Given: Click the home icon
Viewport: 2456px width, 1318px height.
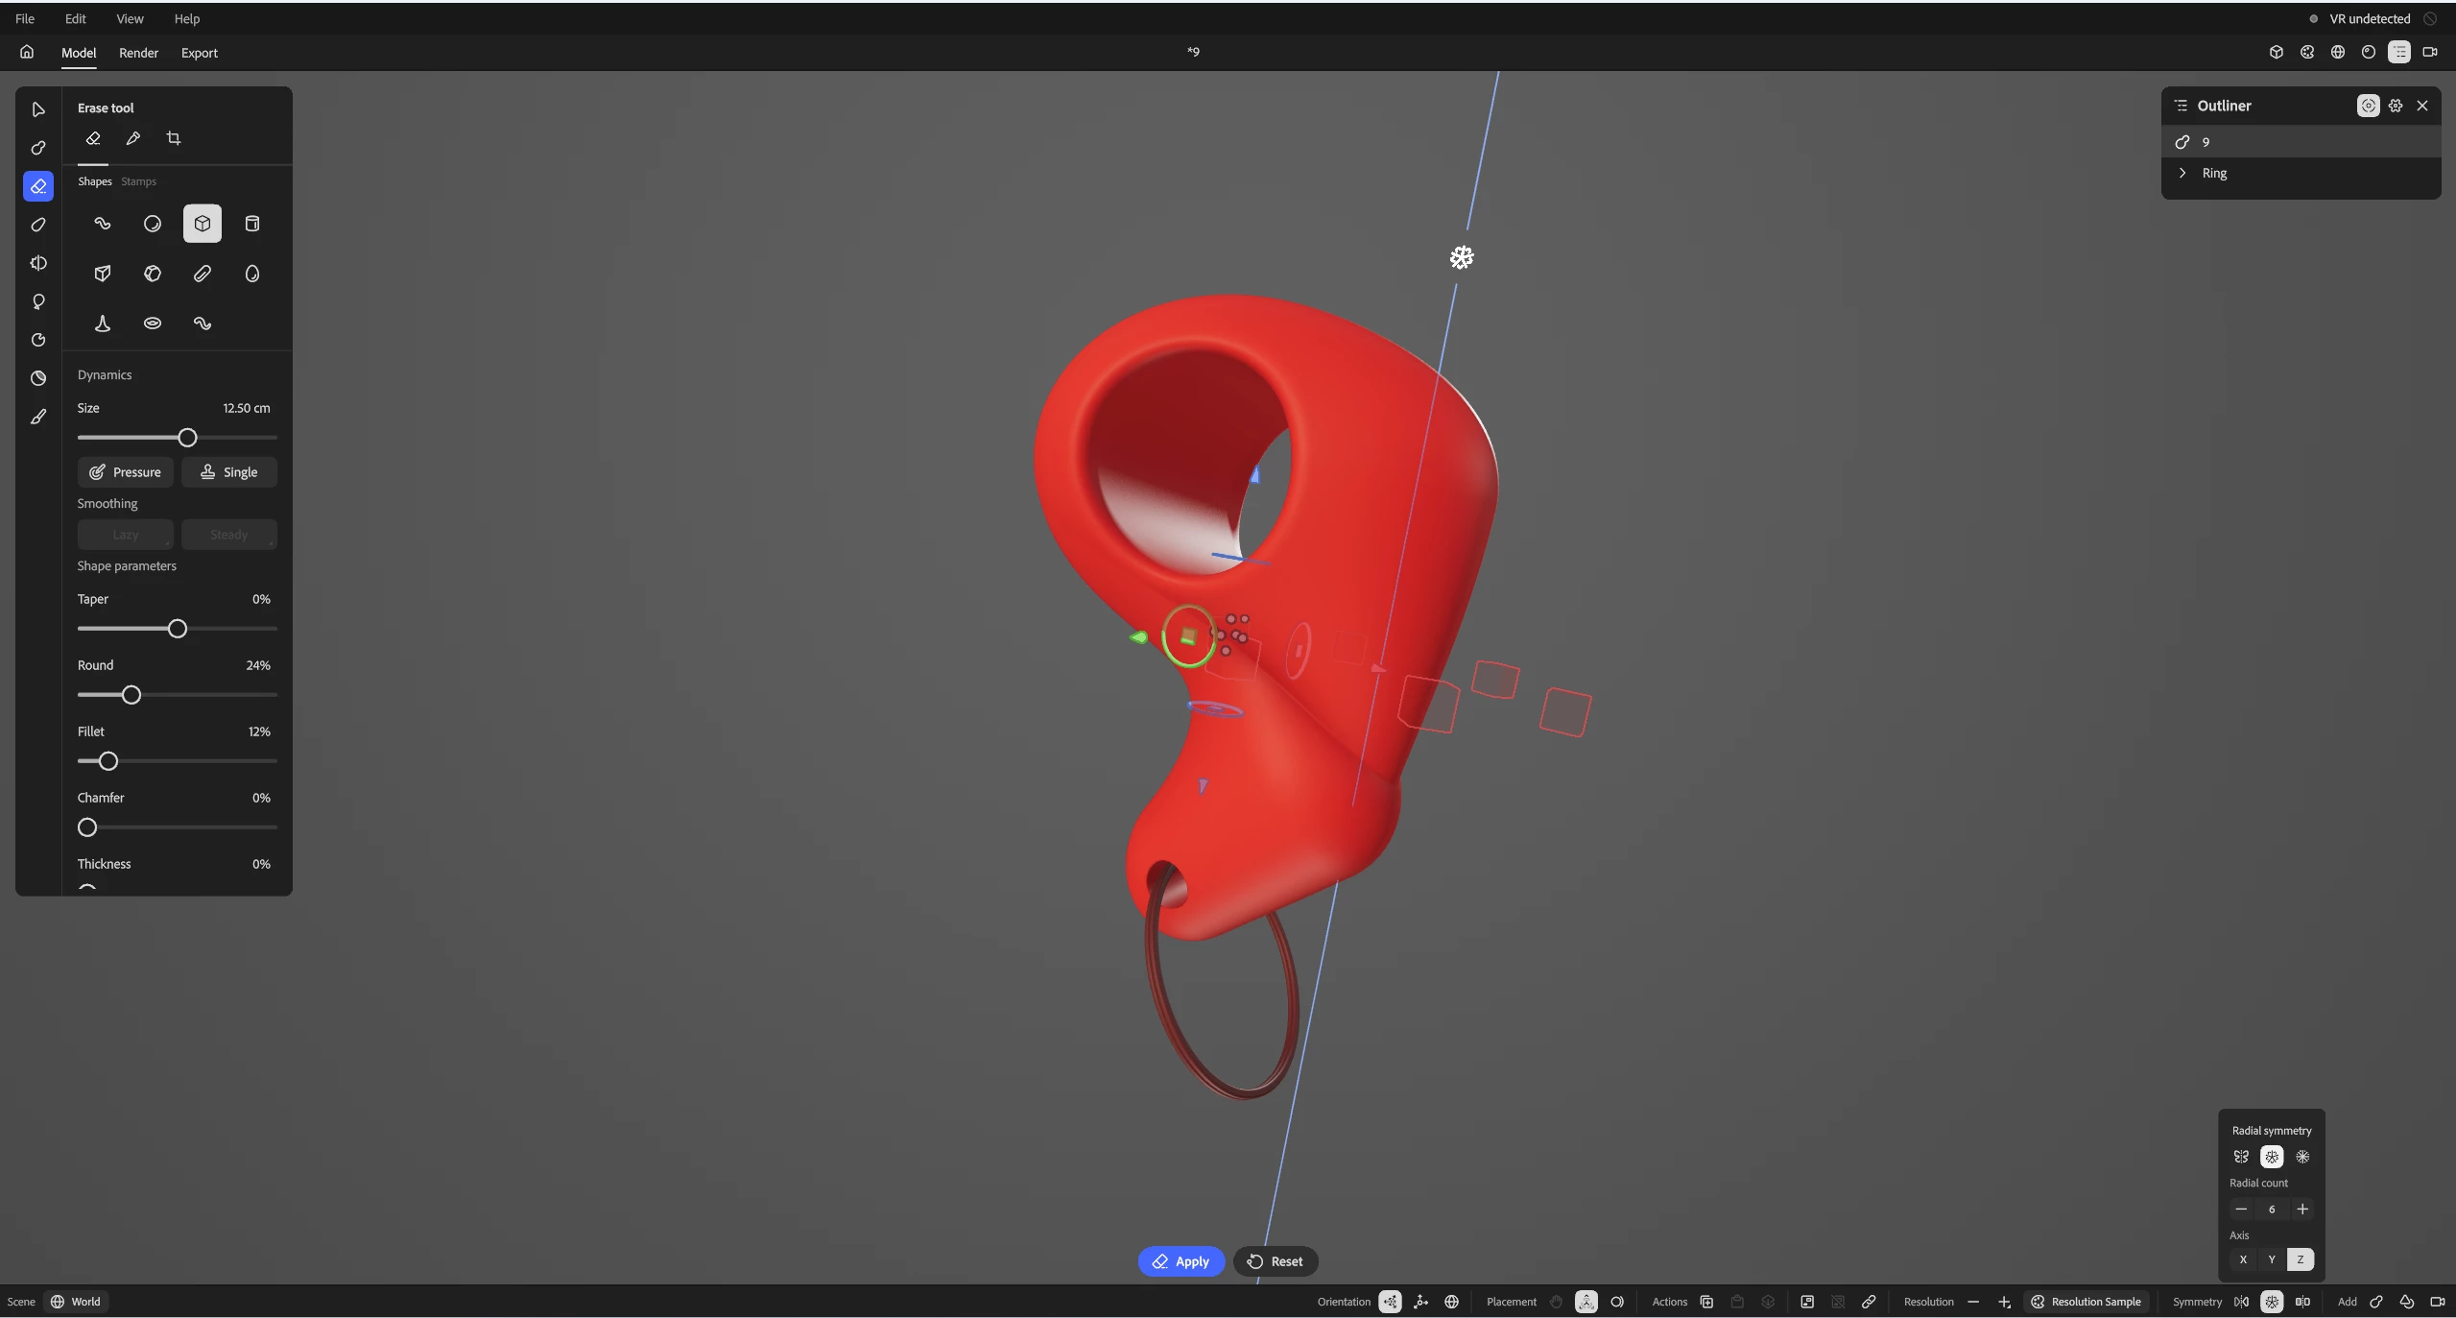Looking at the screenshot, I should pyautogui.click(x=27, y=53).
